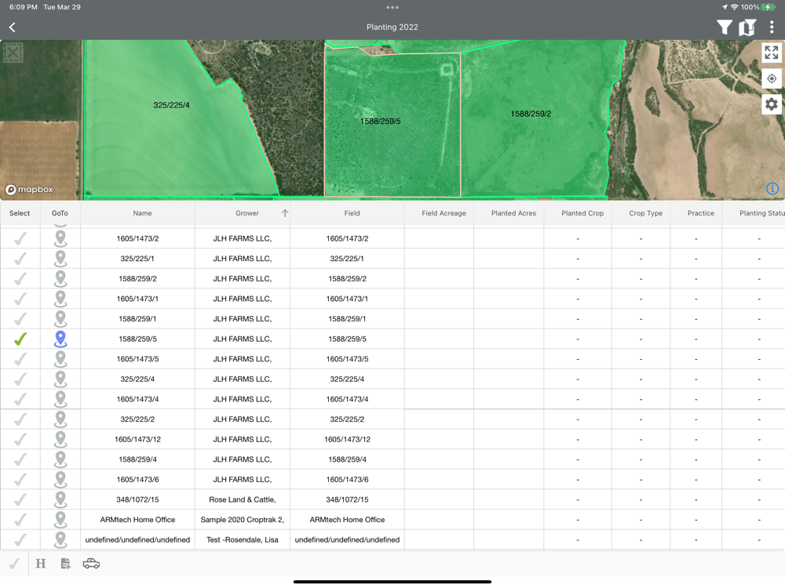Expand the map to fullscreen

click(771, 53)
